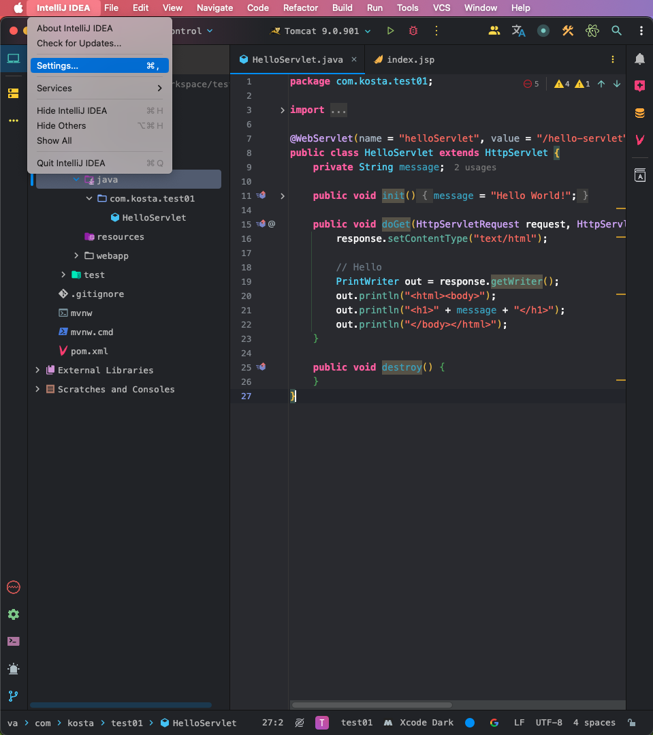Screen dimensions: 653x735
Task: Toggle the crossed-out inspection icon in status bar
Action: coord(300,723)
